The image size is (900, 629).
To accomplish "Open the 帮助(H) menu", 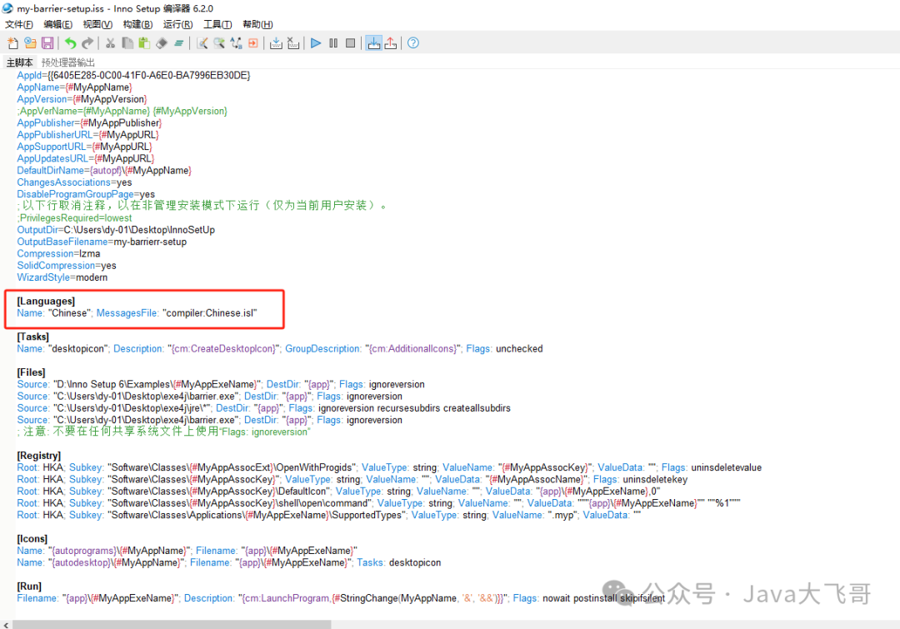I will (257, 24).
